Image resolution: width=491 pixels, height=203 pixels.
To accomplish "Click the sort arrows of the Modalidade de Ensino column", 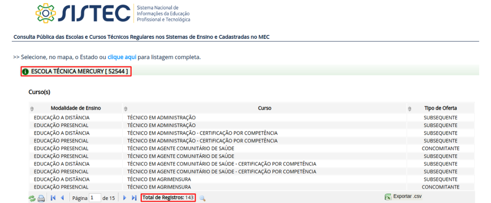I will tap(31, 109).
